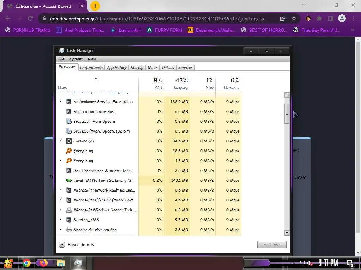
Task: Open the Options menu in Task Manager
Action: pyautogui.click(x=76, y=59)
